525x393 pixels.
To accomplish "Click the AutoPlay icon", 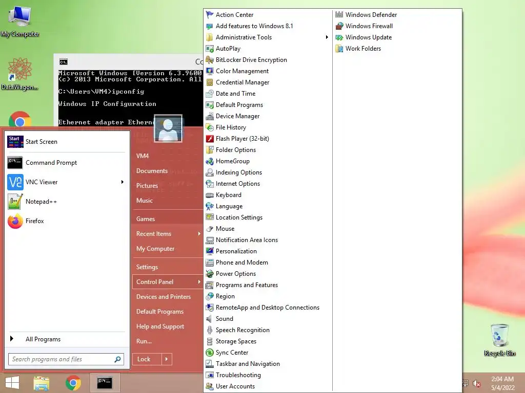I will click(x=210, y=49).
